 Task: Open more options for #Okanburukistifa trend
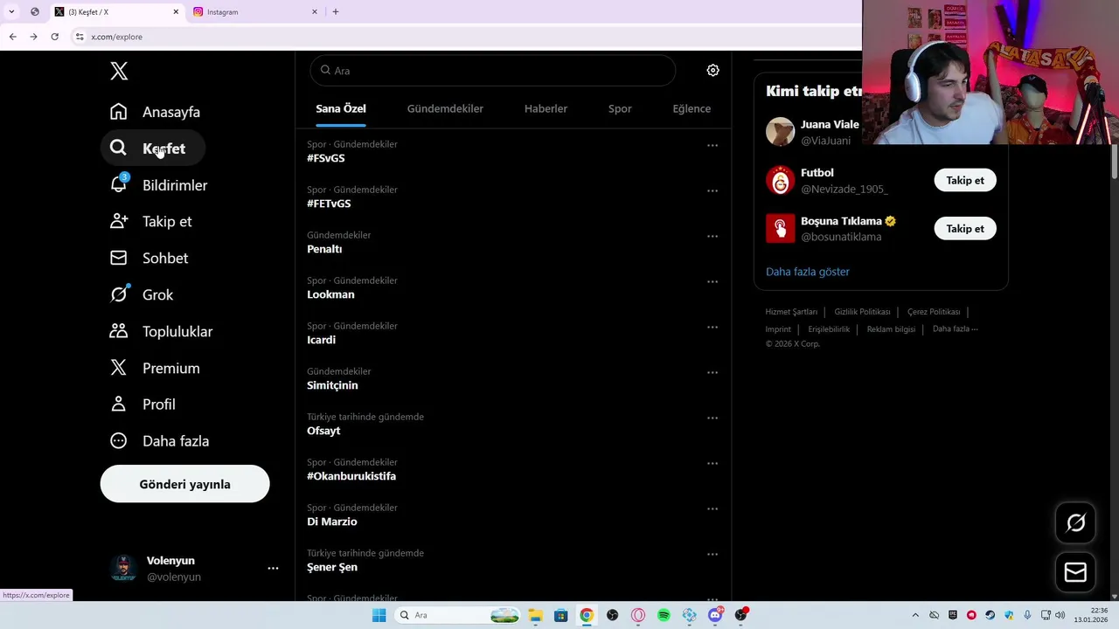pyautogui.click(x=712, y=464)
